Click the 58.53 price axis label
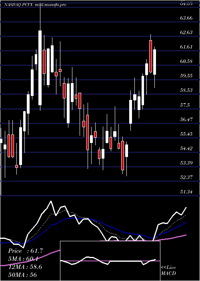The width and height of the screenshot is (200, 281). click(186, 90)
